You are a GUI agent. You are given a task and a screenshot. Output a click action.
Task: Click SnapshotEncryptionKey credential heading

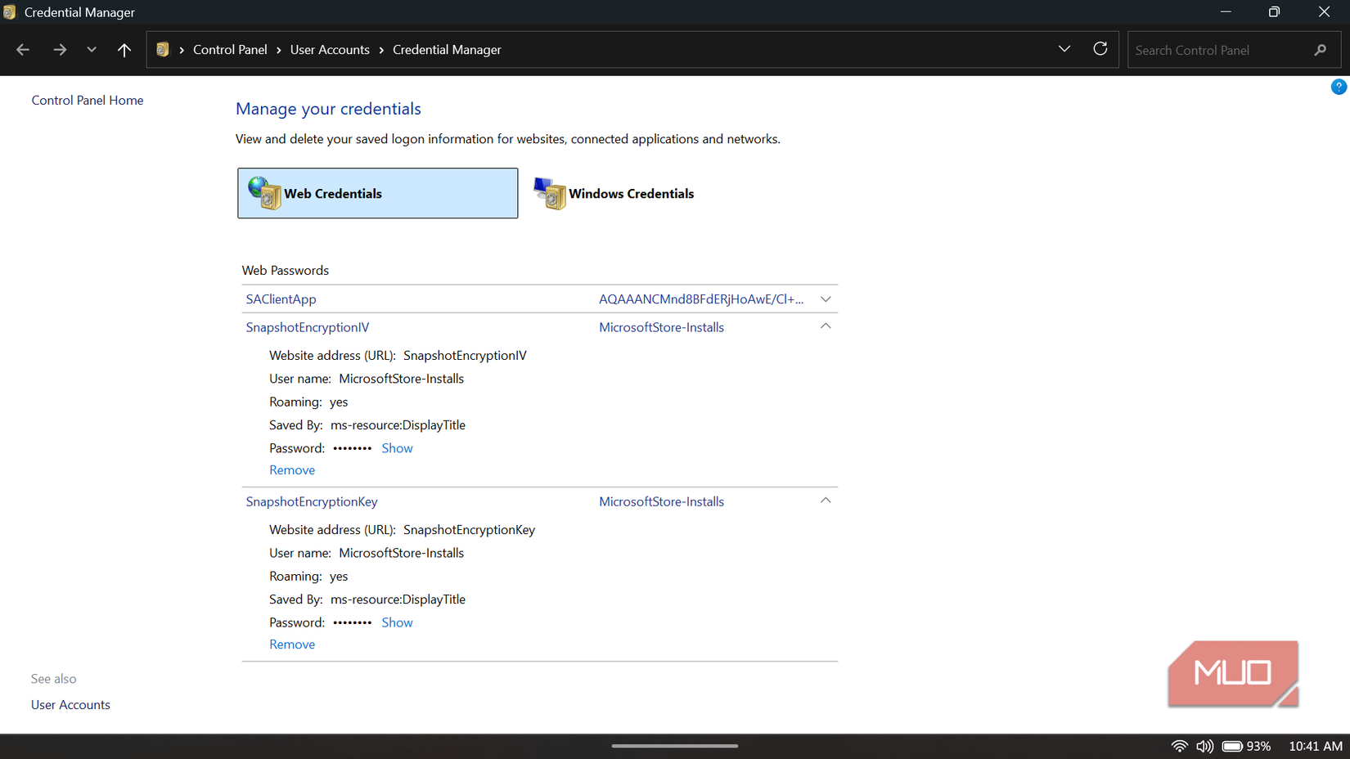coord(312,501)
